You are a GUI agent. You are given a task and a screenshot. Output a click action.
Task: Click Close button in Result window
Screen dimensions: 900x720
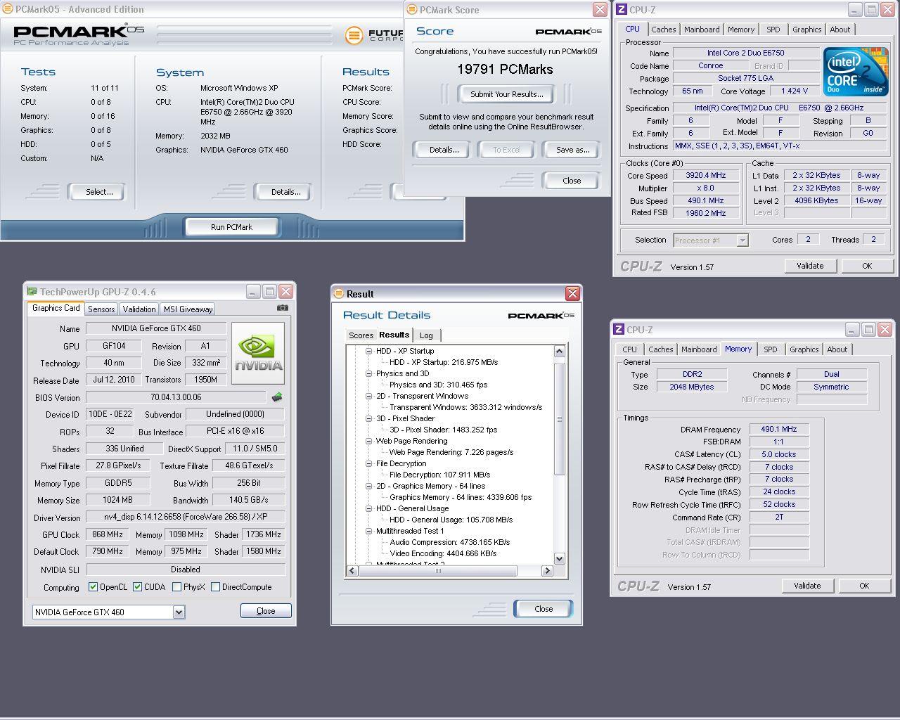click(544, 609)
